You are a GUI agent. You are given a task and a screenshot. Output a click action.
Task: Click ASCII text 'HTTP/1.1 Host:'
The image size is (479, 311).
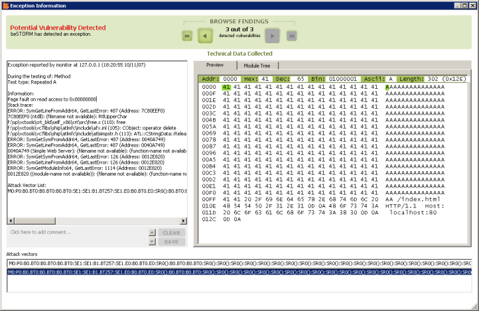click(415, 206)
